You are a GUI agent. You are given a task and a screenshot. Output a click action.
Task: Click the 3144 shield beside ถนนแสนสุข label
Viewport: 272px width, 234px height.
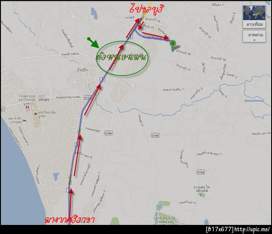(108, 133)
